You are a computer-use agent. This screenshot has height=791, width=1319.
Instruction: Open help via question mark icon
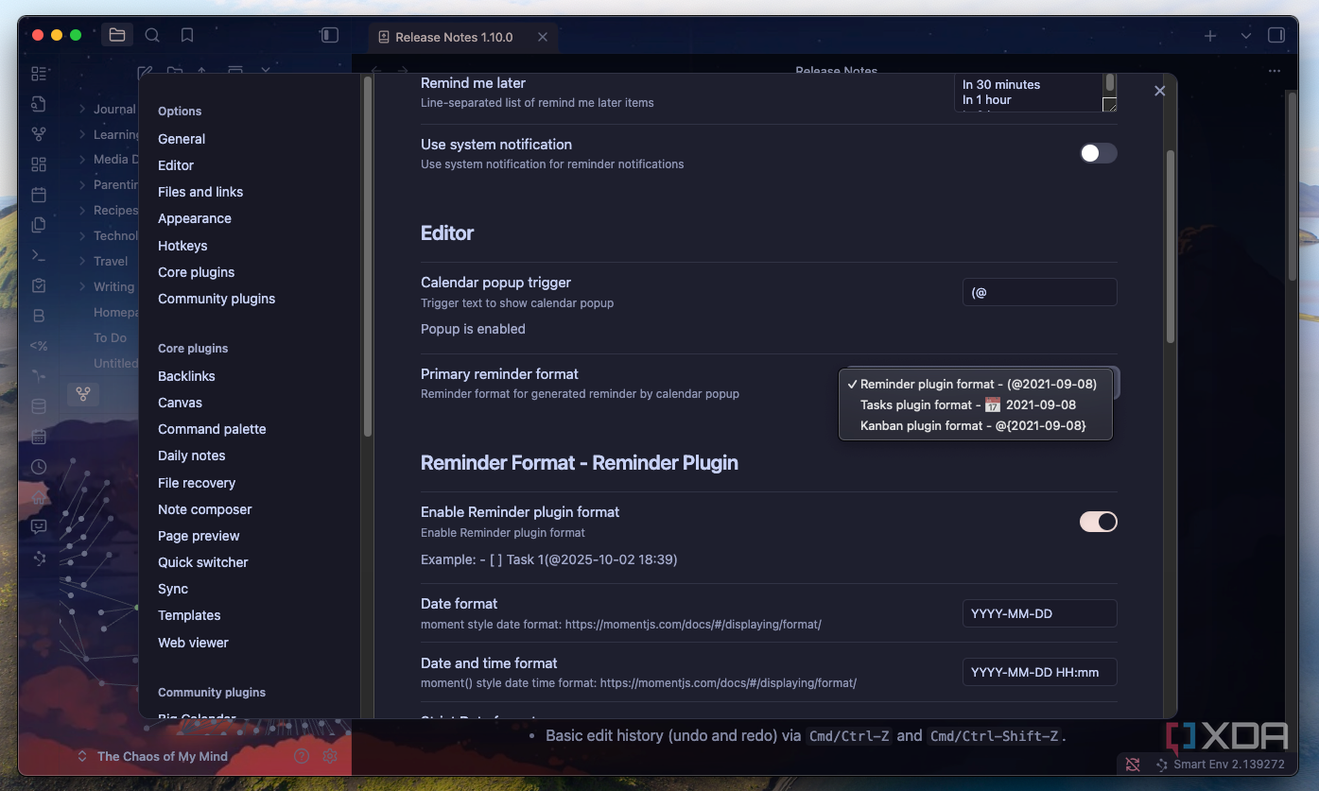tap(302, 756)
